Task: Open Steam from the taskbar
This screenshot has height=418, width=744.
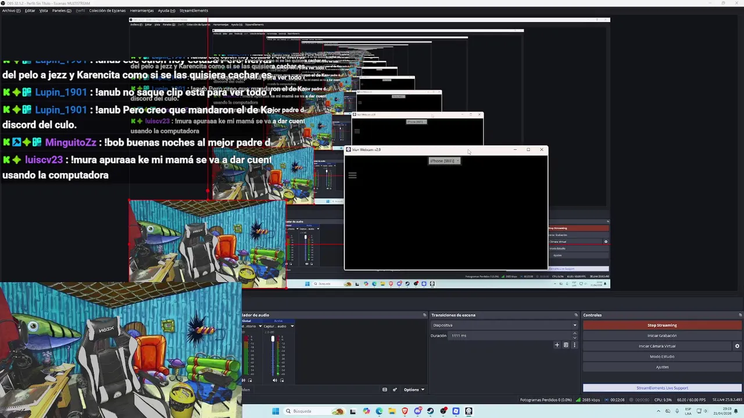Action: [x=430, y=411]
